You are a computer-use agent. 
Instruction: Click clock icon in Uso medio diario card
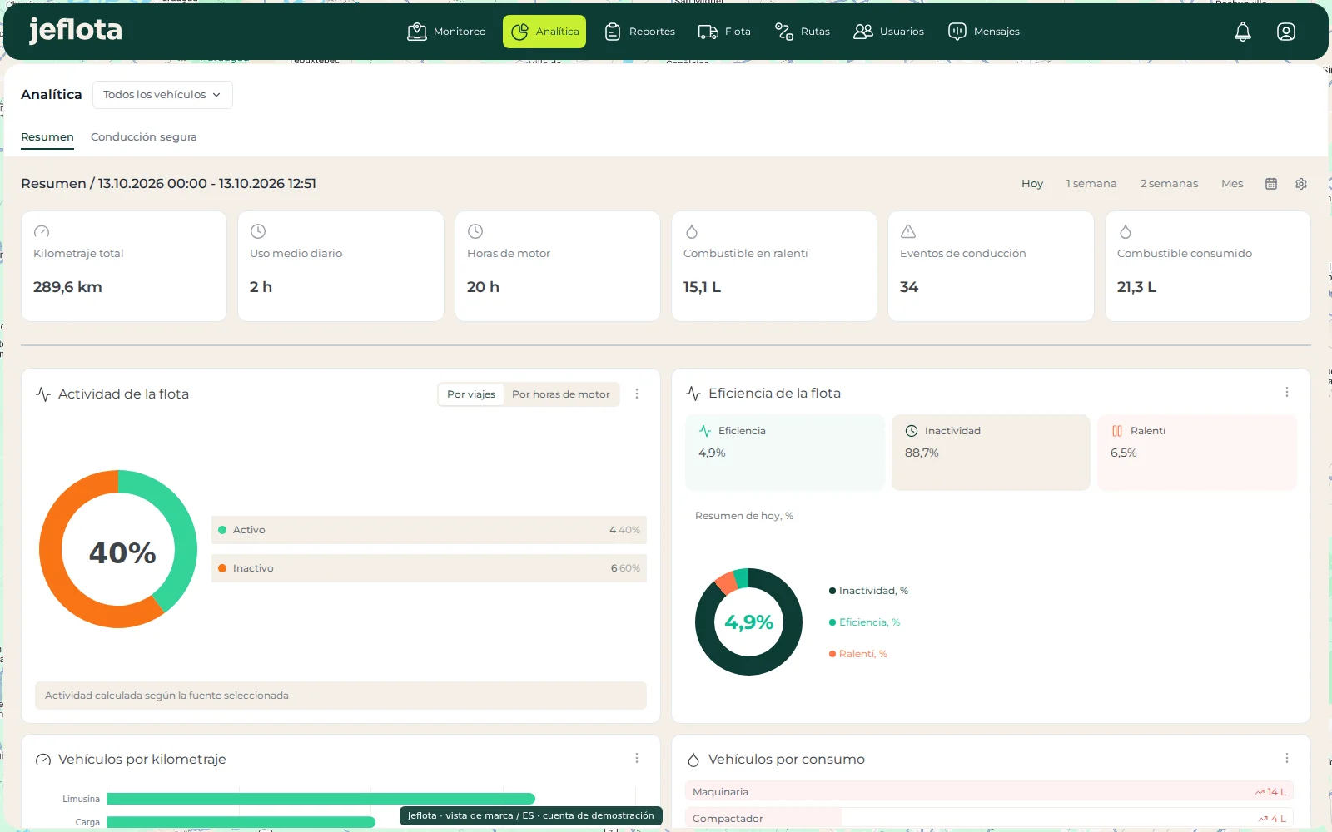(258, 231)
